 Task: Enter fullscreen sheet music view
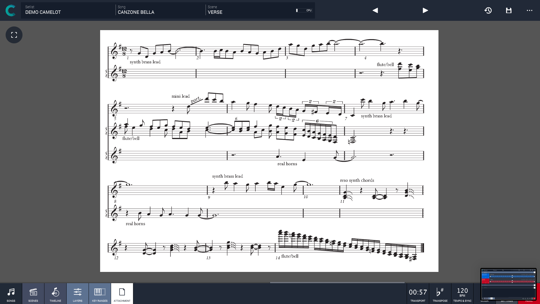click(14, 35)
